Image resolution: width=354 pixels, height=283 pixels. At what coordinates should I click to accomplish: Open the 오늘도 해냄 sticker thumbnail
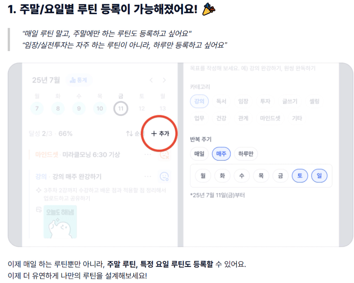[60, 221]
